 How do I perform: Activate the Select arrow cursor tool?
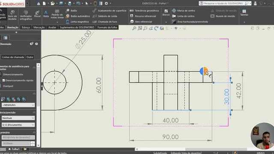(x=86, y=3)
